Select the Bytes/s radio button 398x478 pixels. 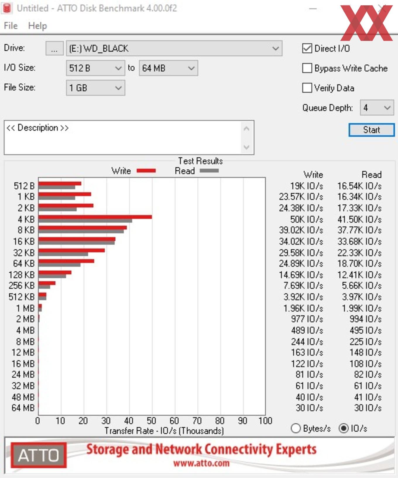point(296,429)
